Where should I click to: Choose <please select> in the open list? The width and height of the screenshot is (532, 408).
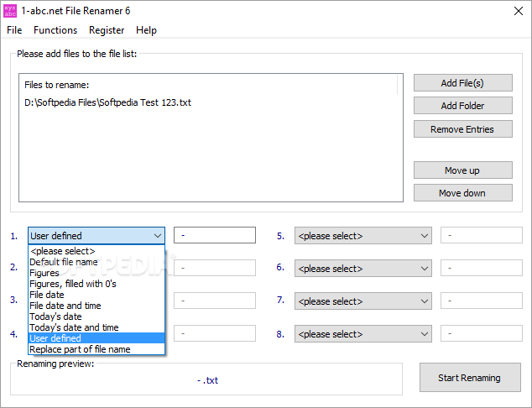[96, 251]
